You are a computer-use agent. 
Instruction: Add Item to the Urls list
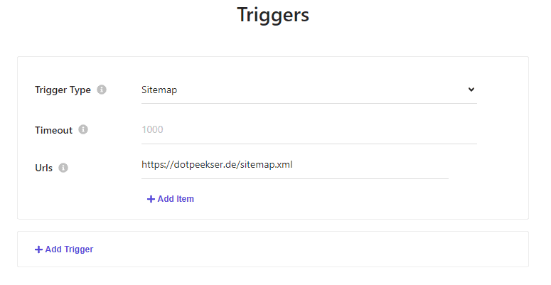171,199
